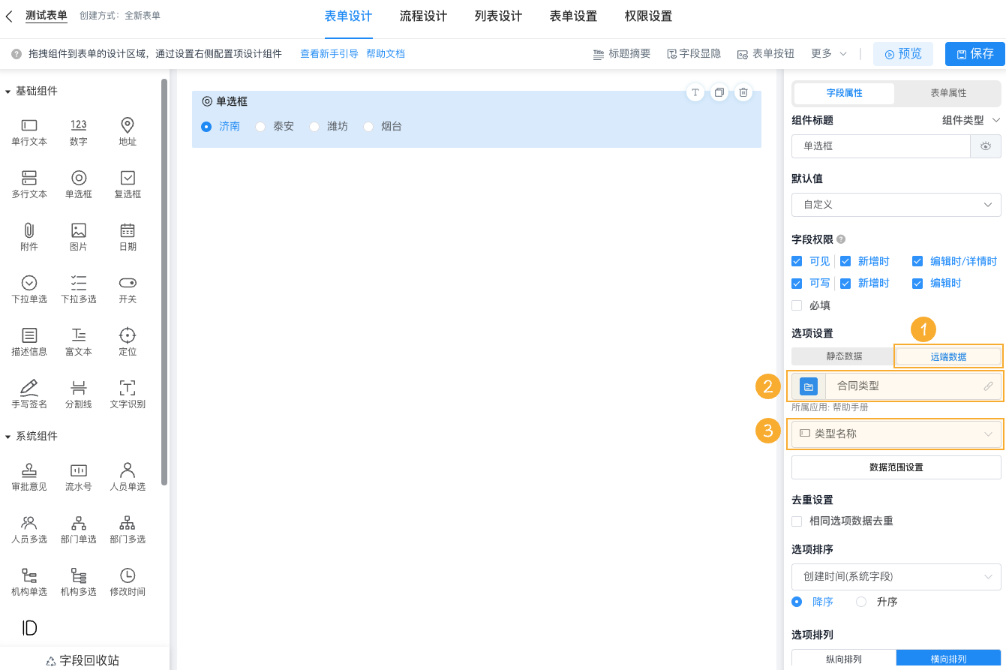1006x670 pixels.
Task: Select the 单行文本 component in the sidebar
Action: point(29,133)
